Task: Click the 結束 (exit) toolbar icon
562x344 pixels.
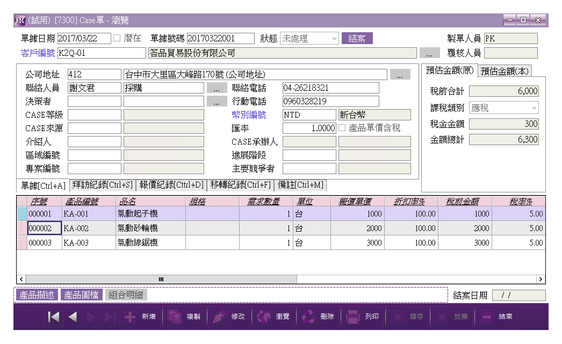Action: 486,317
